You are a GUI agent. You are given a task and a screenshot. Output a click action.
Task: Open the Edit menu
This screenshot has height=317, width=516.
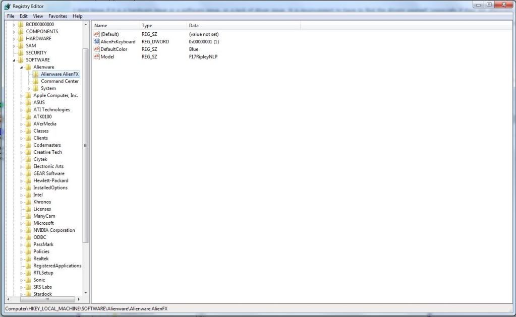click(x=23, y=16)
